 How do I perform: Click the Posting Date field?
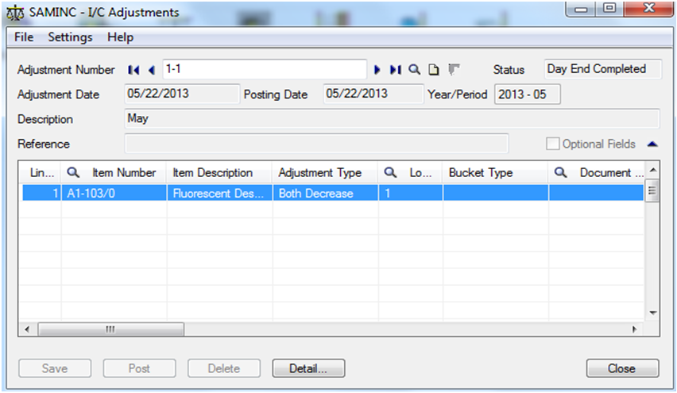pyautogui.click(x=373, y=94)
